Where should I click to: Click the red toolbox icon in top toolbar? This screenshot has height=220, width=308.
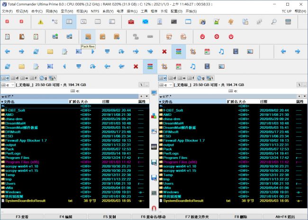point(131,22)
